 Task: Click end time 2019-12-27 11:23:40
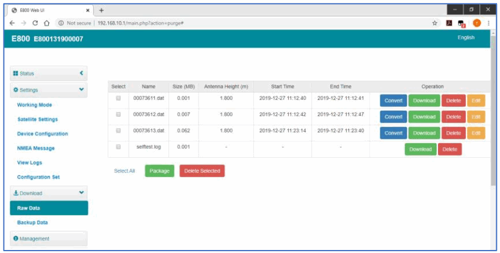pyautogui.click(x=341, y=130)
